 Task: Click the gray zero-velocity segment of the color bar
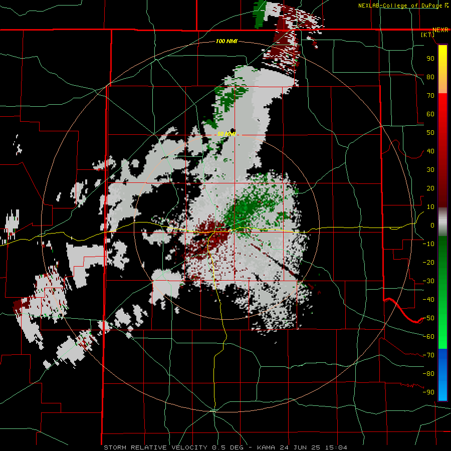coord(442,222)
